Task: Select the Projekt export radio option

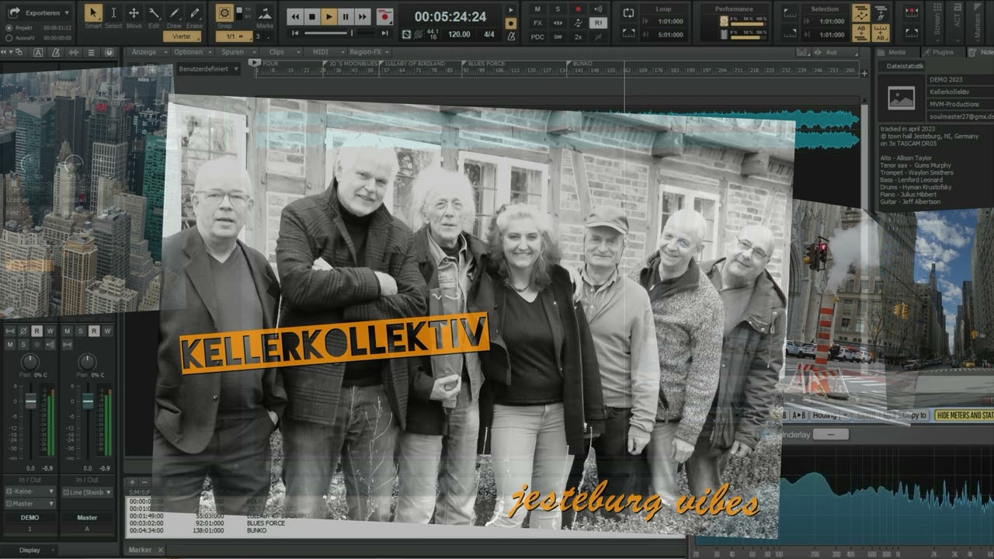Action: (9, 27)
